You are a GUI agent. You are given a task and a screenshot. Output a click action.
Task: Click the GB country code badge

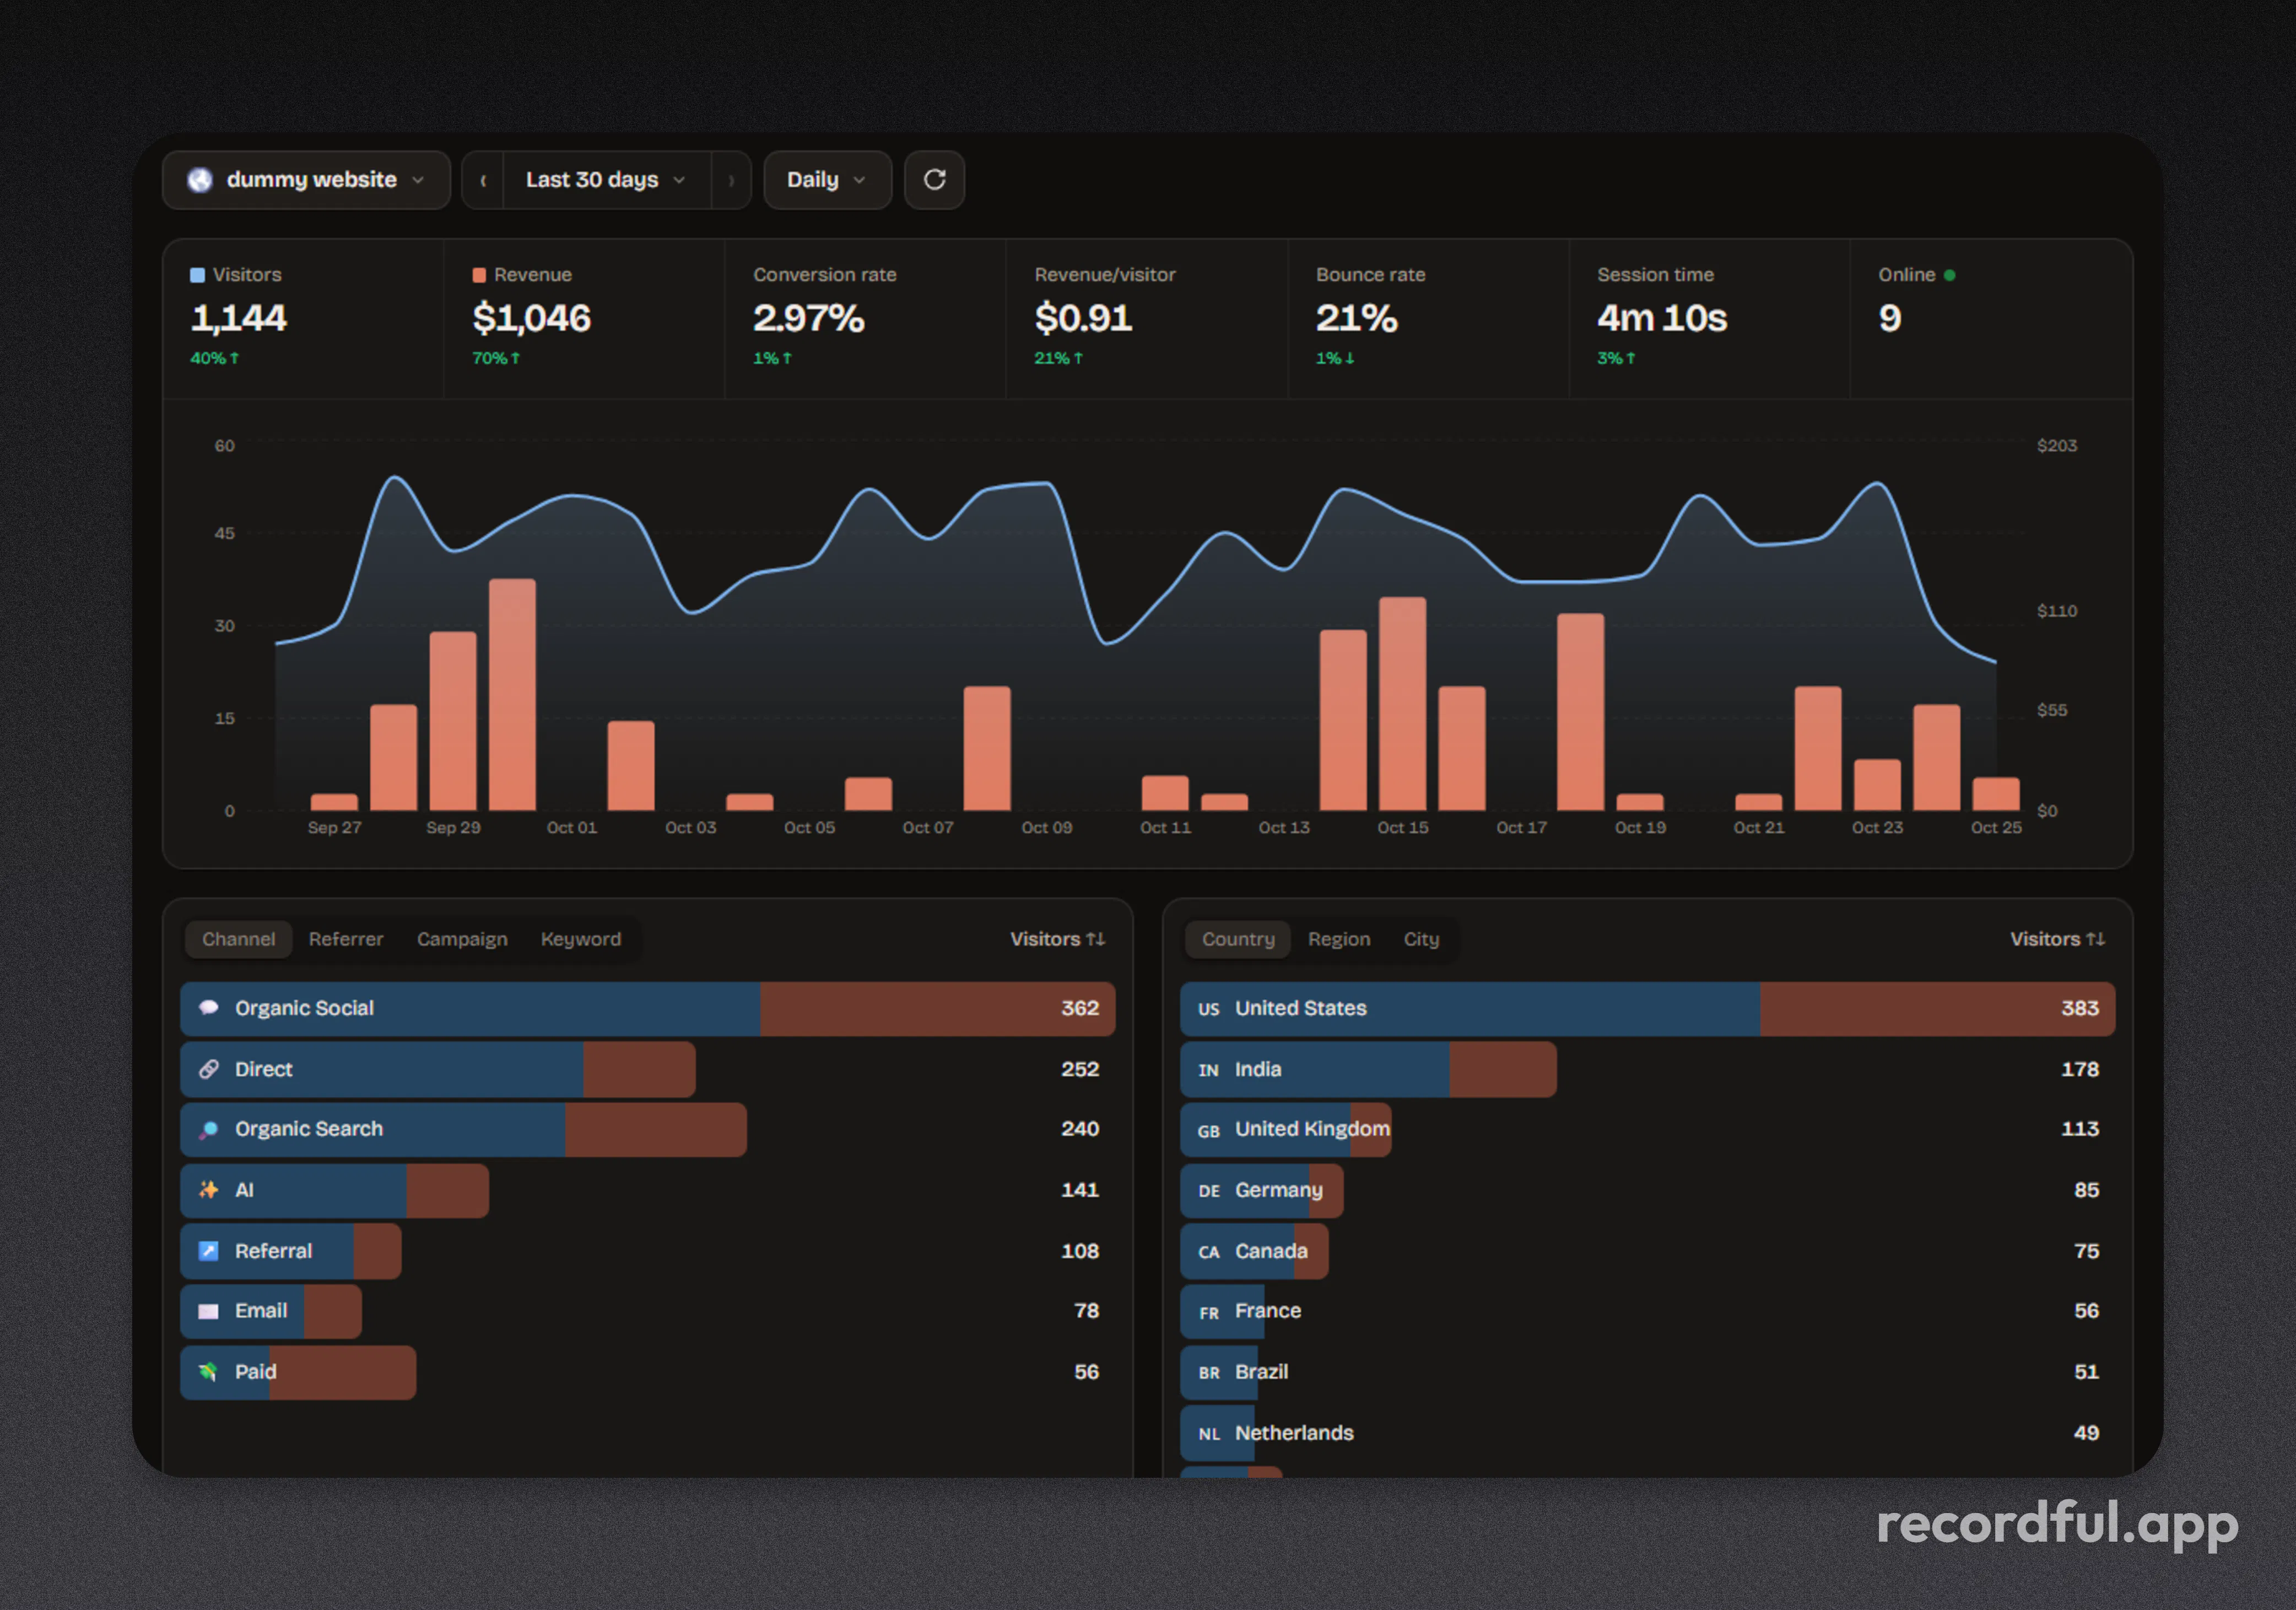pyautogui.click(x=1209, y=1131)
